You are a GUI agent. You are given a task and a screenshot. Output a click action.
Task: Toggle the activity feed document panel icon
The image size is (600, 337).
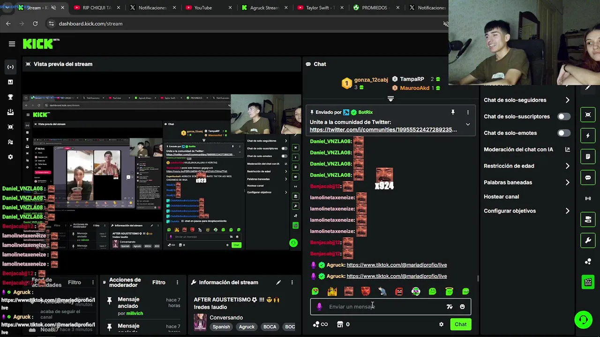[x=588, y=157]
